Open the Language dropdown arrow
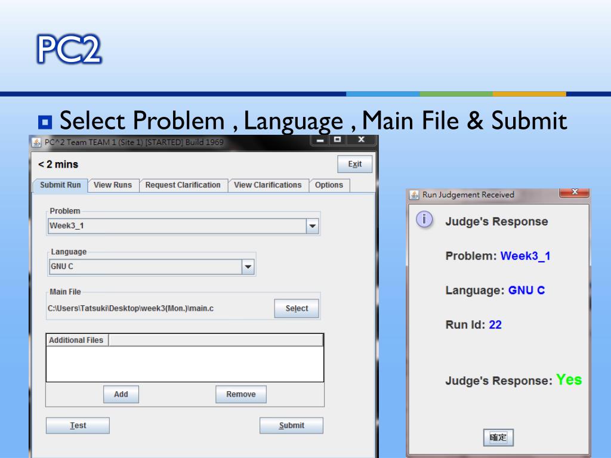Viewport: 611px width, 458px height. (x=248, y=267)
